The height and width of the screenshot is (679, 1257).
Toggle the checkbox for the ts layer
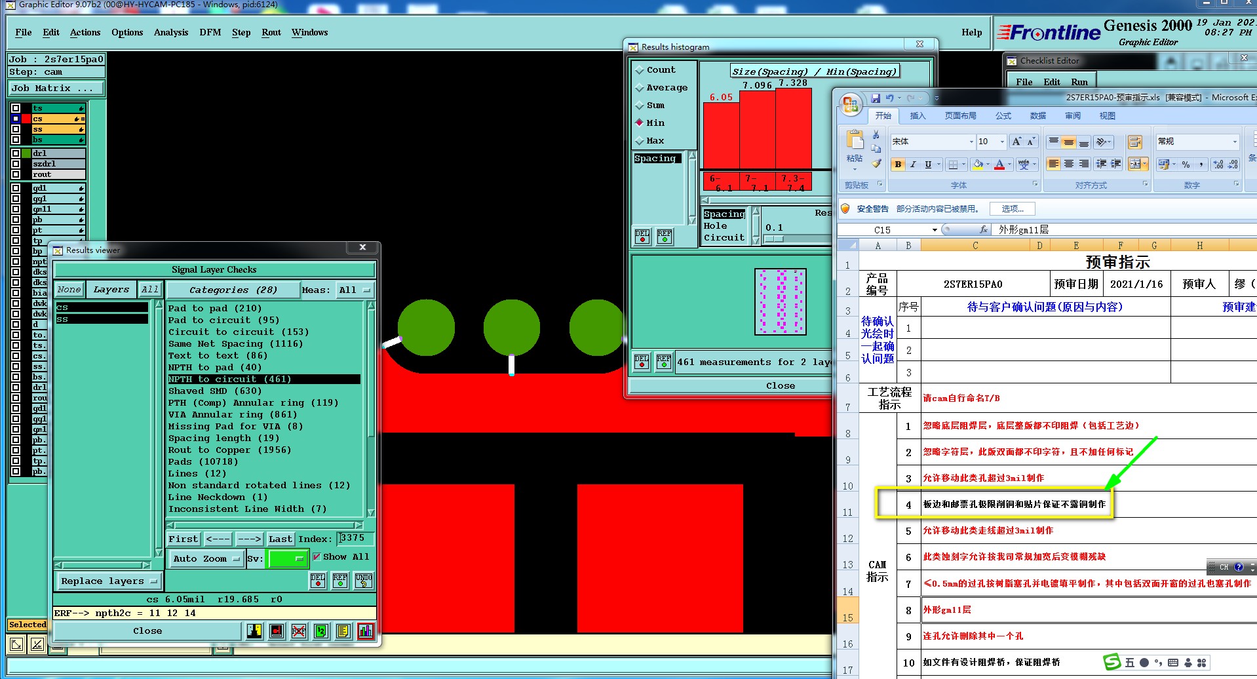pyautogui.click(x=16, y=108)
